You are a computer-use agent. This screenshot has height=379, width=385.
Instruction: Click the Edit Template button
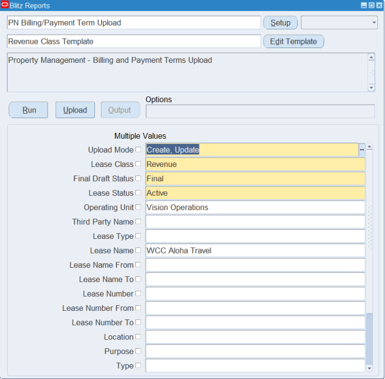click(x=293, y=41)
